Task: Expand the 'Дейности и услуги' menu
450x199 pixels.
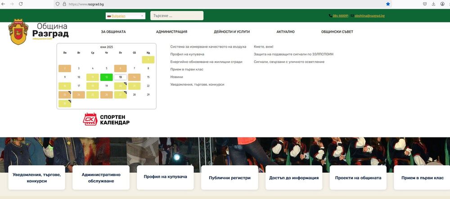Action: [x=232, y=32]
